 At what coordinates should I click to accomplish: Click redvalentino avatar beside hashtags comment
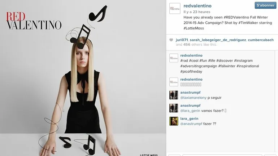click(174, 58)
